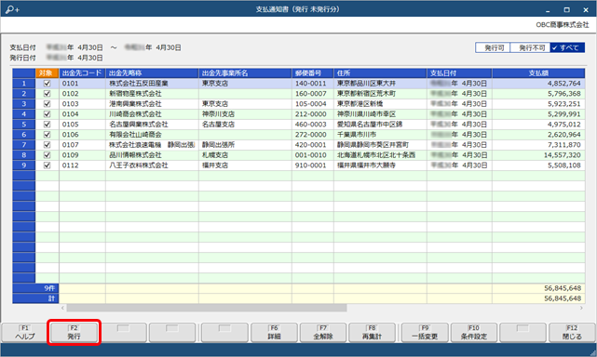Click F8 再集計 recalculate button
This screenshot has width=597, height=357.
[372, 333]
